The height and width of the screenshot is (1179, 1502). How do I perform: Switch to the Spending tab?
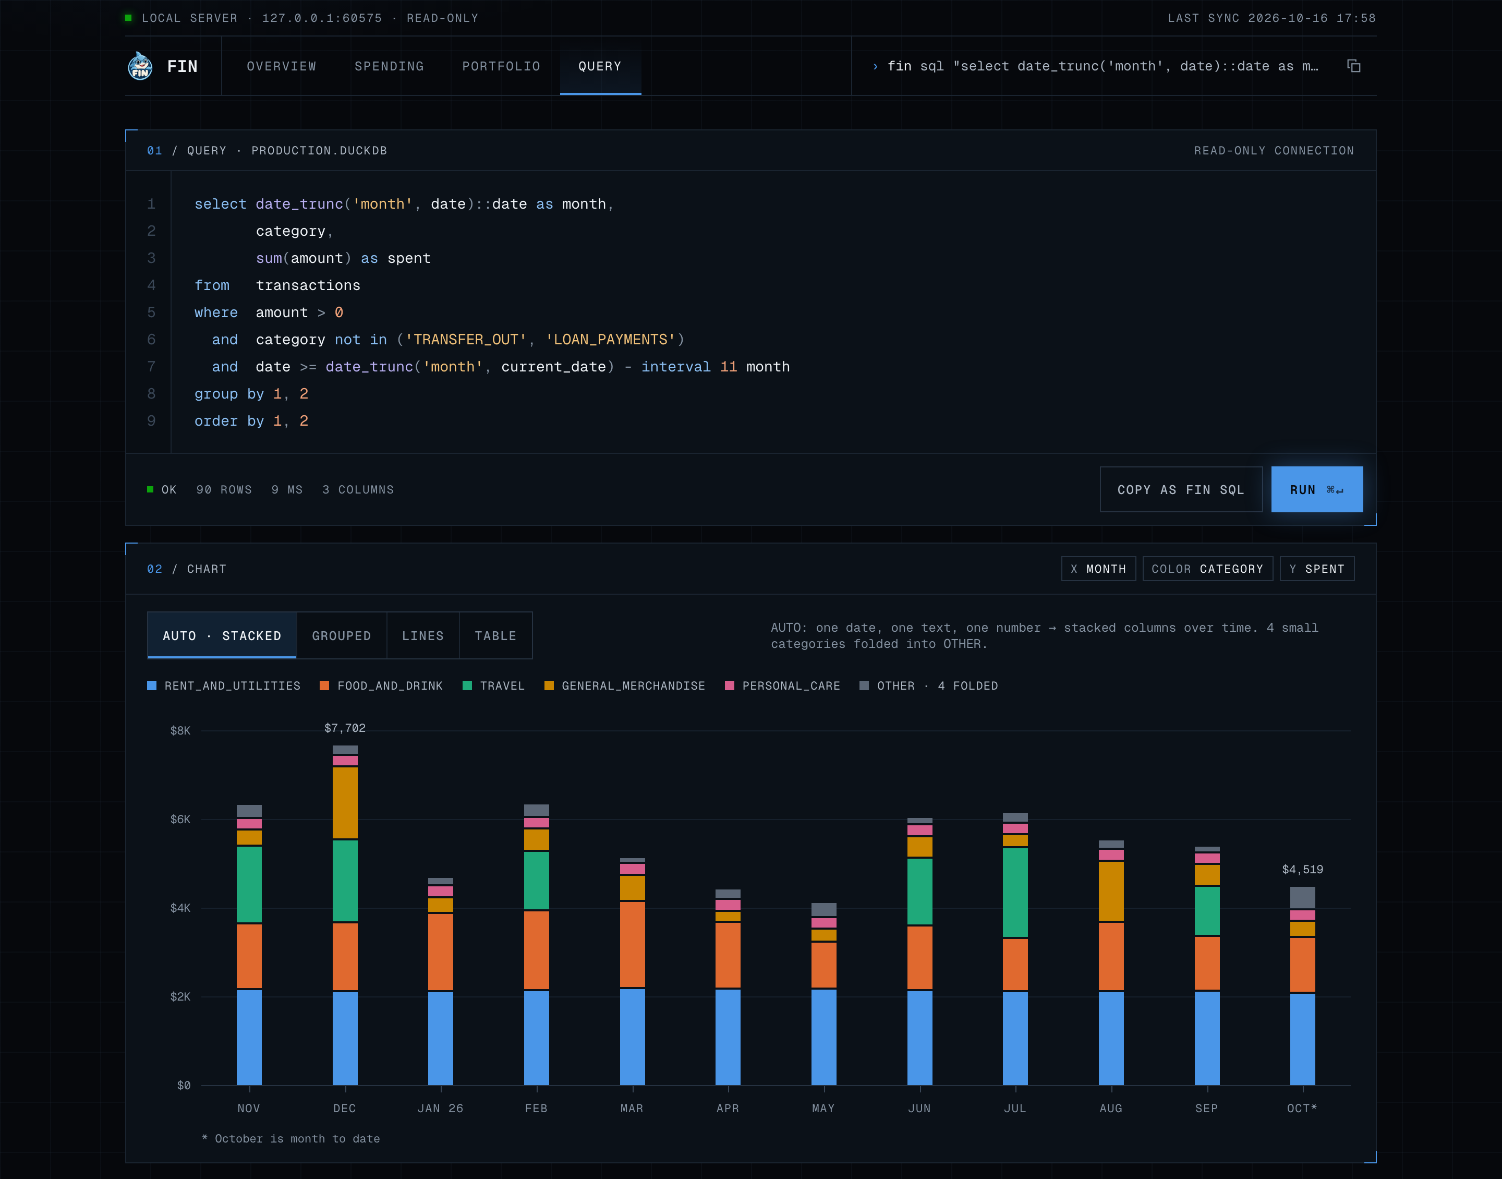pos(389,66)
